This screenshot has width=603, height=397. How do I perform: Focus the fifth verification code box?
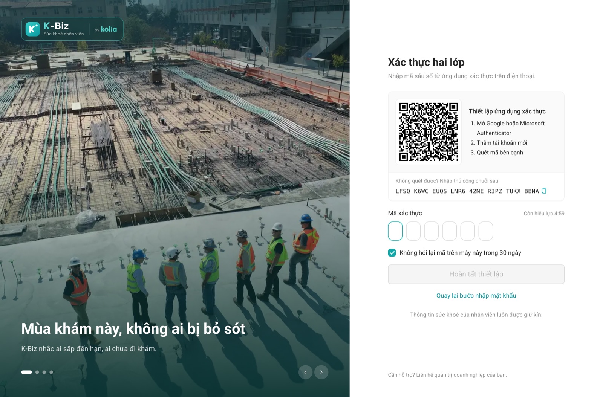click(x=468, y=231)
